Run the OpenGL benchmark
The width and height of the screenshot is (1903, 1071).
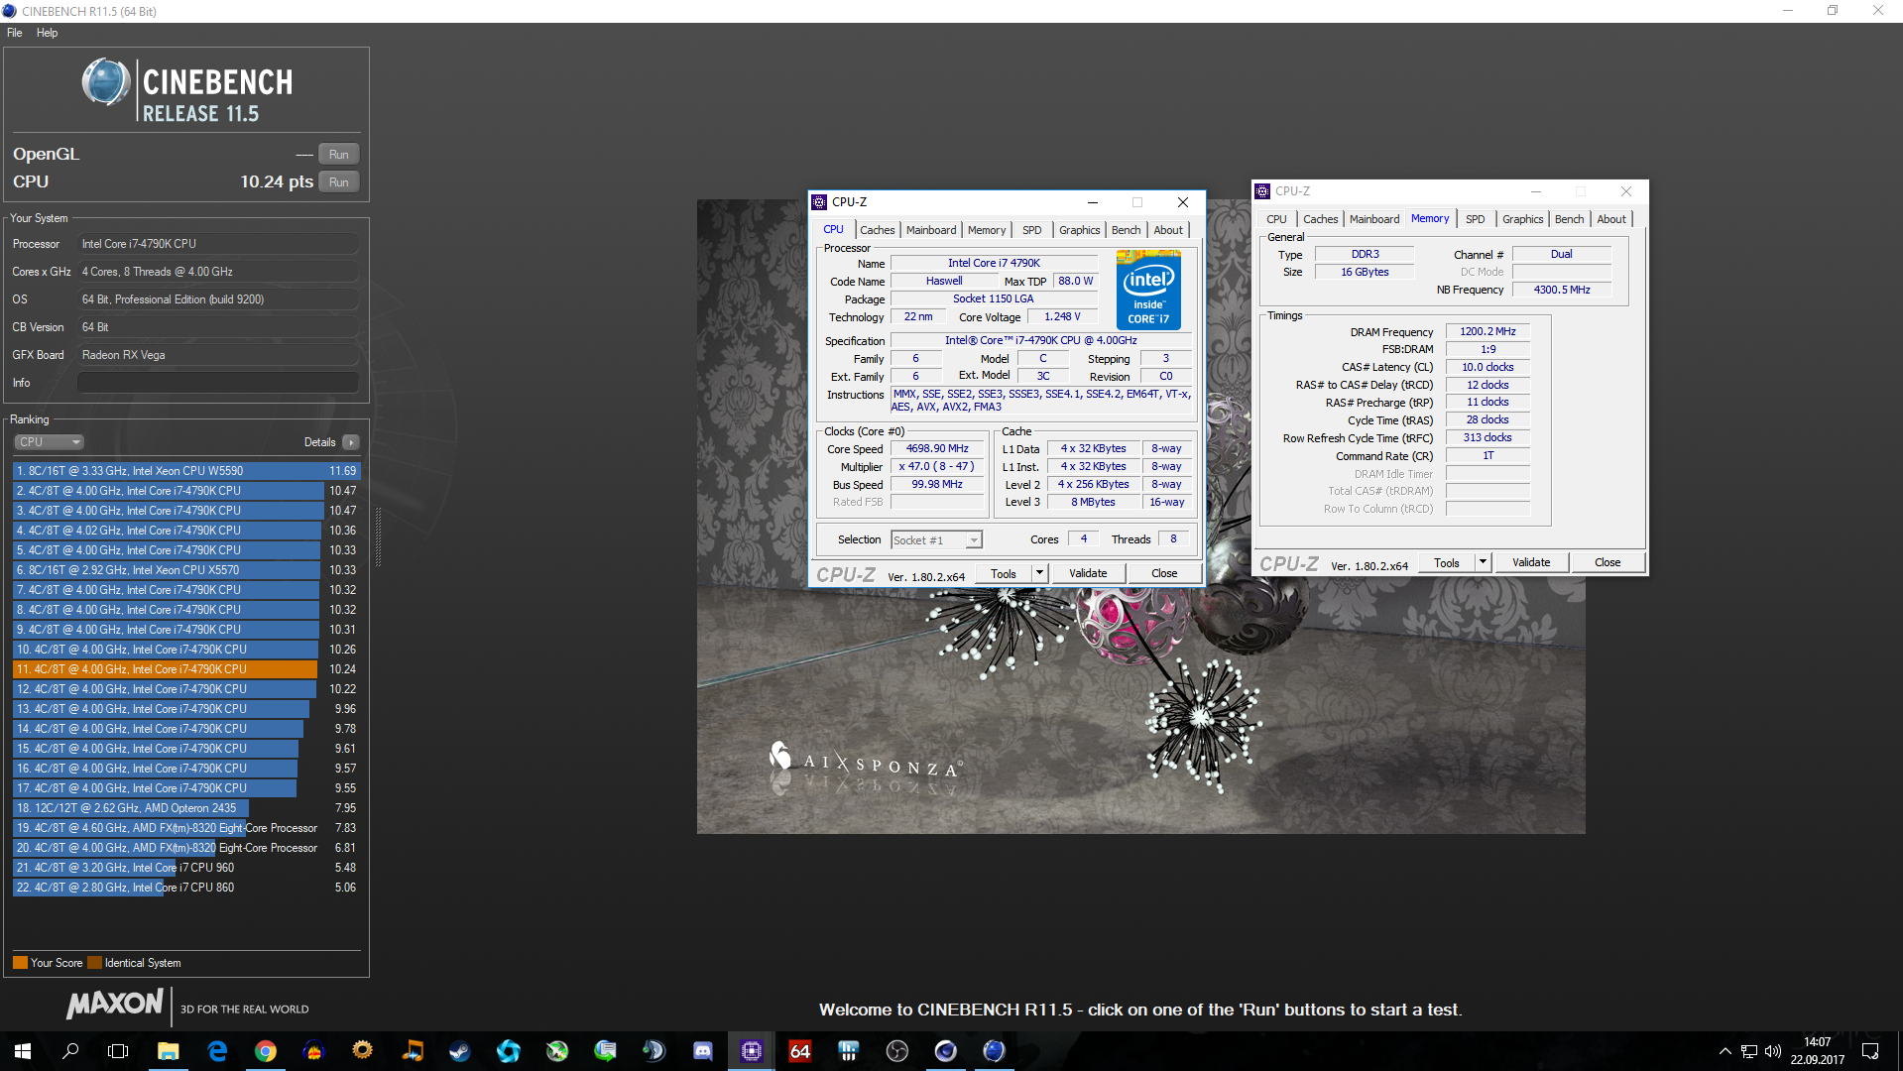338,155
